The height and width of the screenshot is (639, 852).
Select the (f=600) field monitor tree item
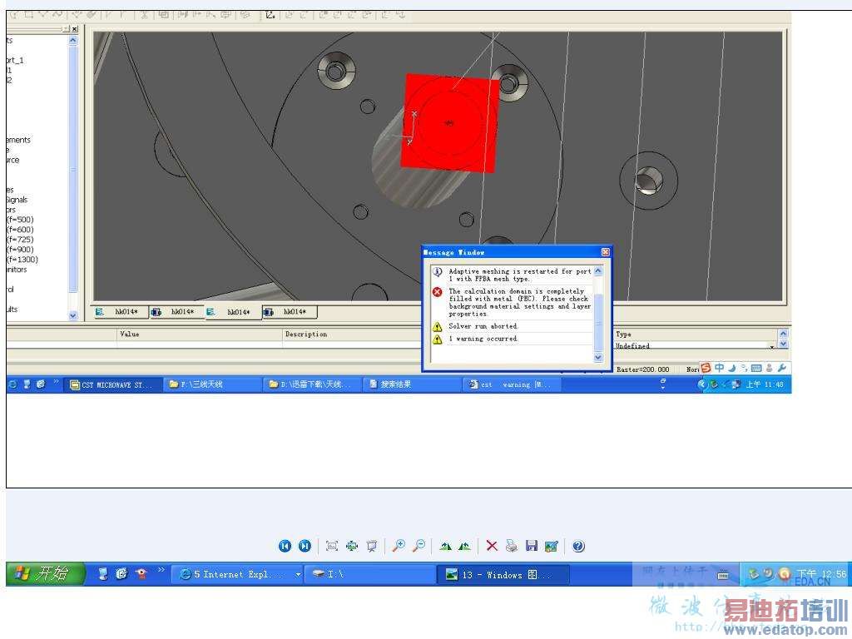(20, 230)
